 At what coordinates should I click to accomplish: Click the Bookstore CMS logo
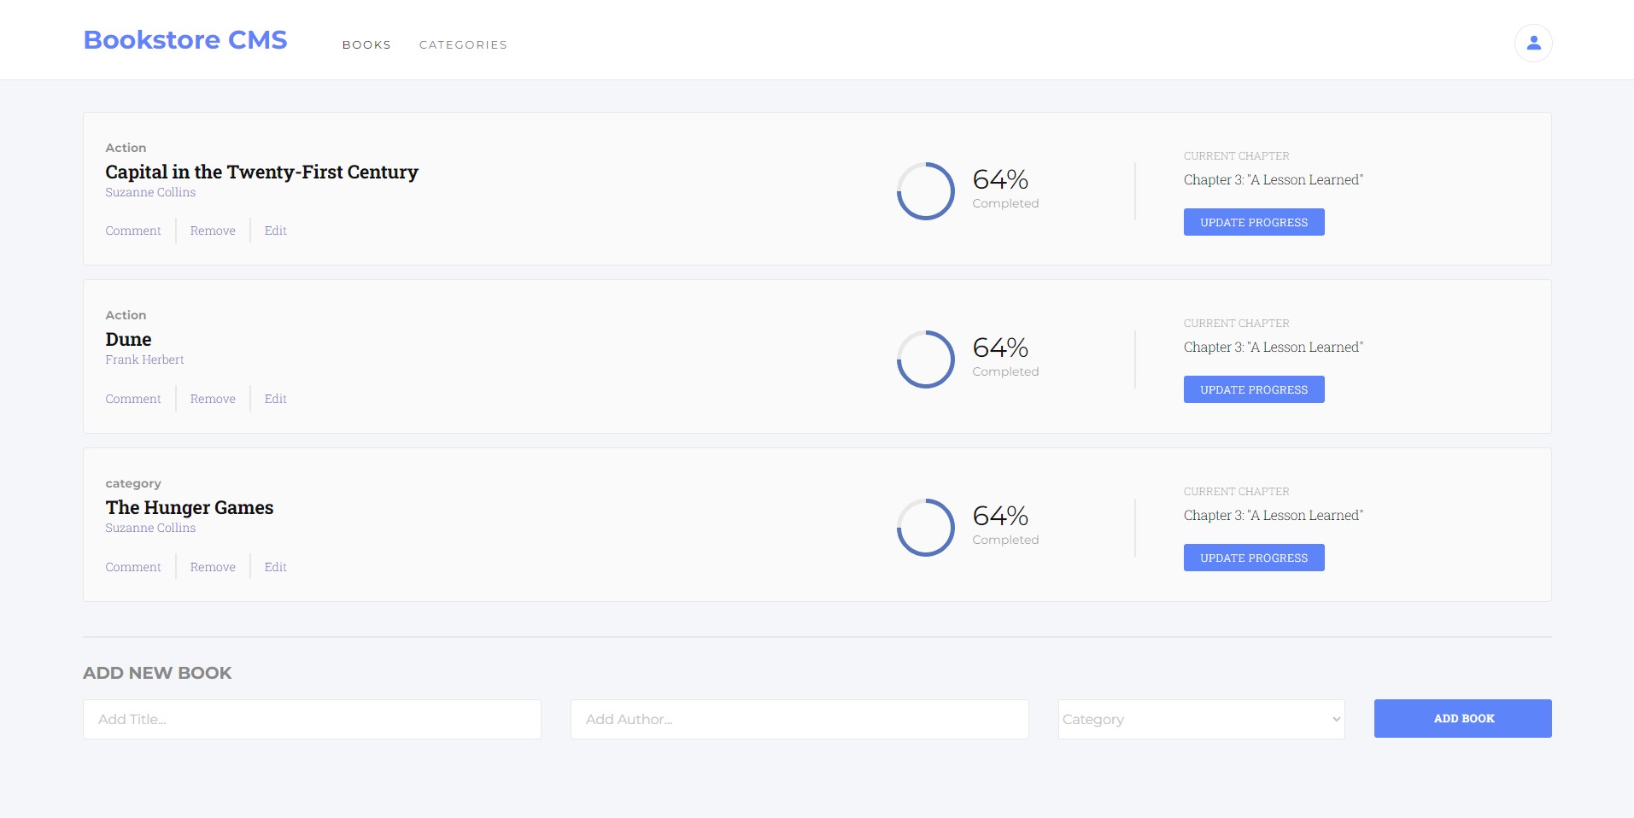[x=185, y=40]
